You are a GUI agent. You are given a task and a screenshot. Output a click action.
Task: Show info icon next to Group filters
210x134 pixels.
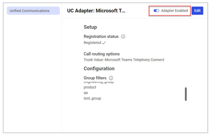pyautogui.click(x=111, y=78)
